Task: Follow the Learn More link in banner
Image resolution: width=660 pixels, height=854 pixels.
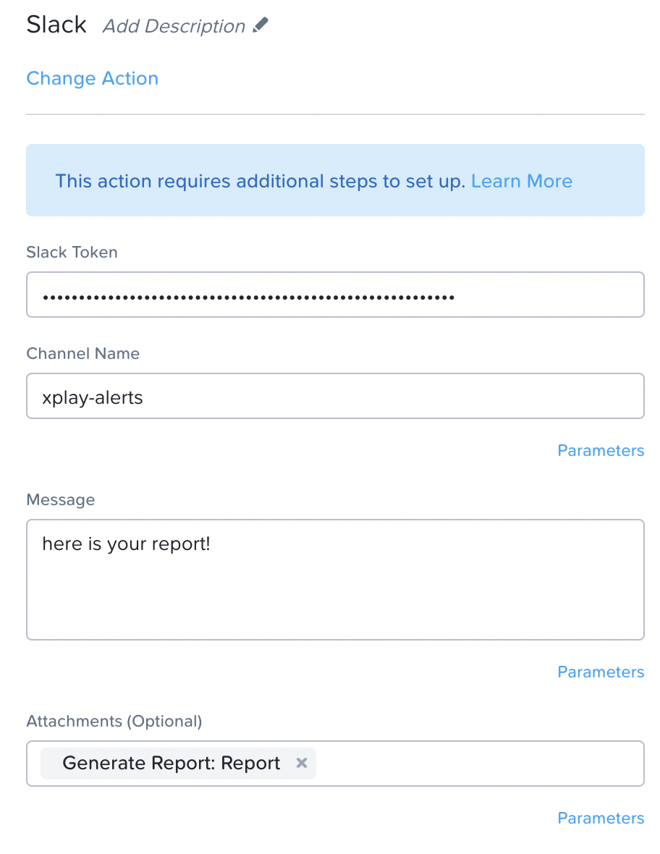Action: [521, 181]
